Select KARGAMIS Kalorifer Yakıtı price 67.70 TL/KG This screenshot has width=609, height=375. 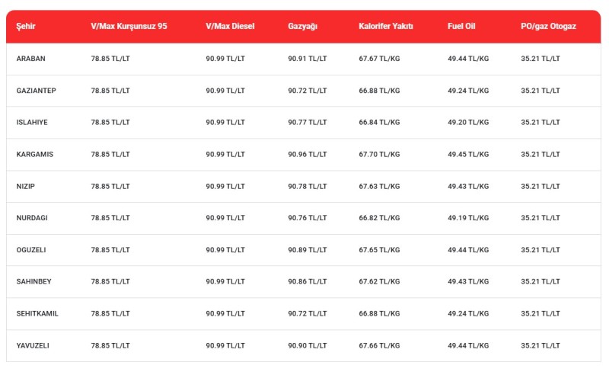379,155
